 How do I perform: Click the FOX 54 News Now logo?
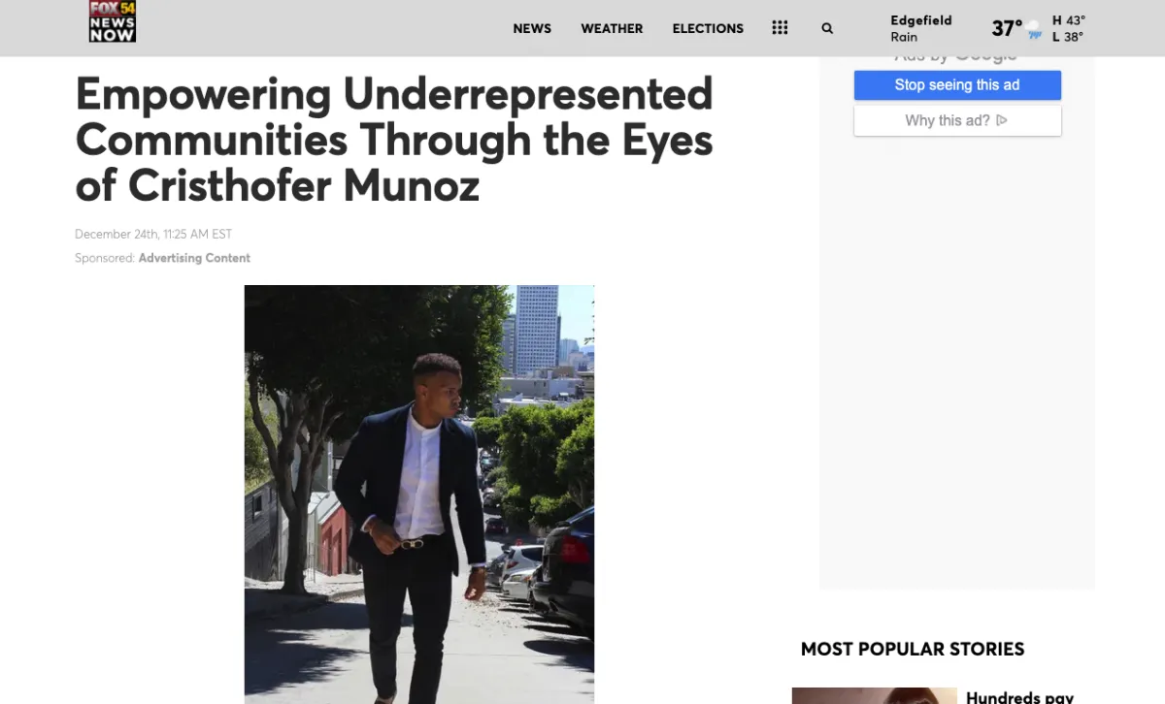click(x=113, y=21)
